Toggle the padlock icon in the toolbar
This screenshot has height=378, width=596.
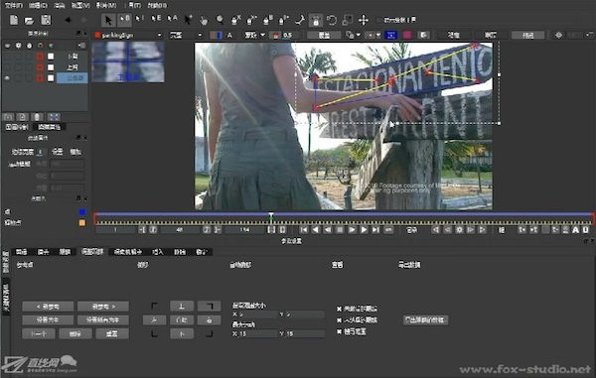coord(316,20)
